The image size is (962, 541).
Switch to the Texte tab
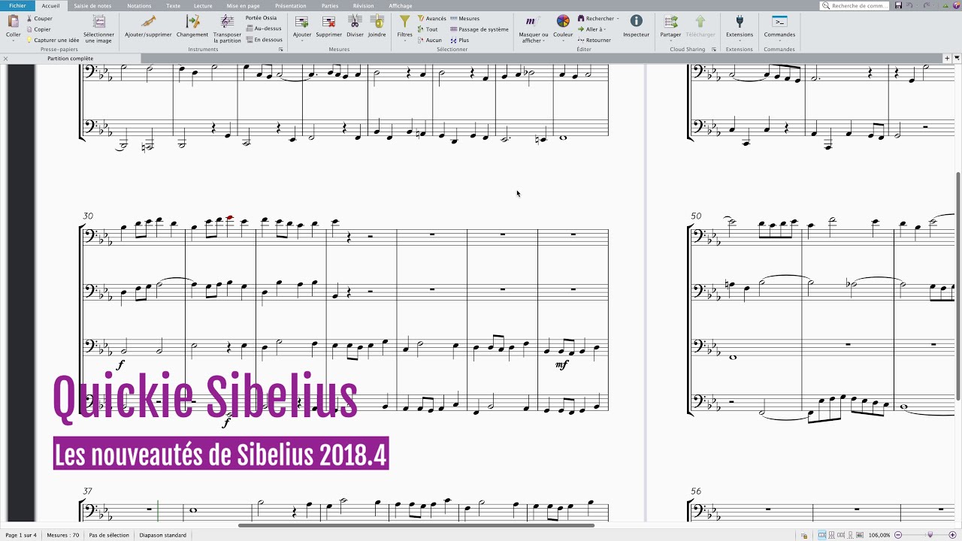point(173,5)
